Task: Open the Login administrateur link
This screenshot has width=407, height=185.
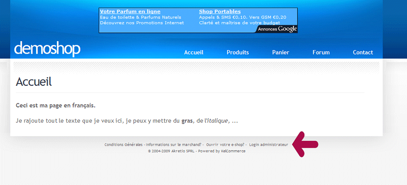Action: tap(268, 145)
